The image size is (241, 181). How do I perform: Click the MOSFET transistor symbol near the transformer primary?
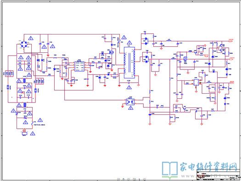pos(111,52)
